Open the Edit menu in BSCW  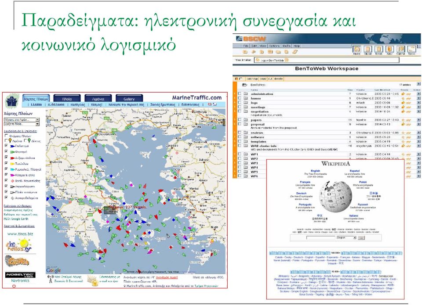tap(254, 46)
